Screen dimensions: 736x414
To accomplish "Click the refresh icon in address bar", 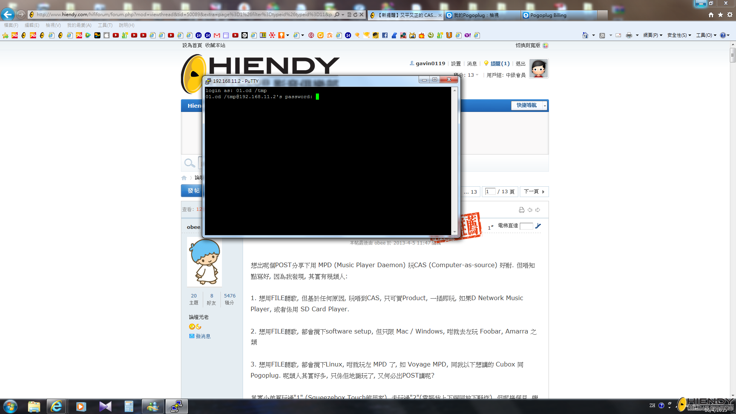I will (x=355, y=15).
